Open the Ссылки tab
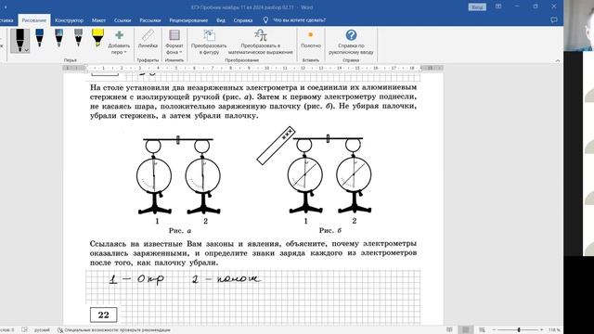Screen dimensions: 594x334 (x=123, y=20)
